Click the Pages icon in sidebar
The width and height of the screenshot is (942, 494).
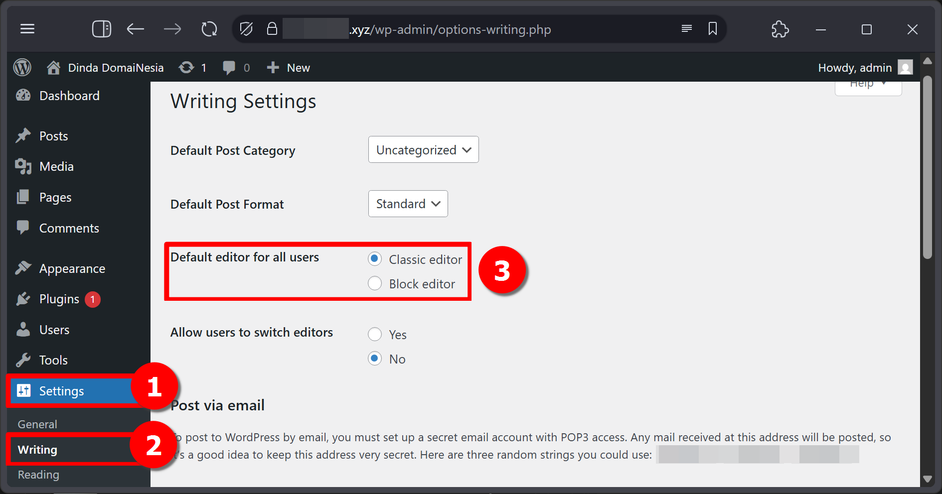click(x=23, y=197)
